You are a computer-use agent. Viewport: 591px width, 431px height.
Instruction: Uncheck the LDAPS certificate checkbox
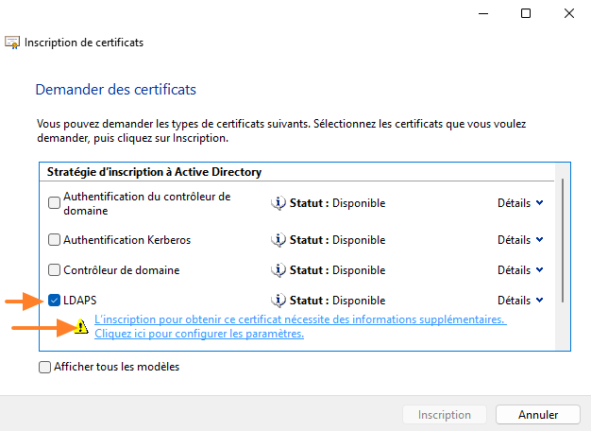[55, 301]
